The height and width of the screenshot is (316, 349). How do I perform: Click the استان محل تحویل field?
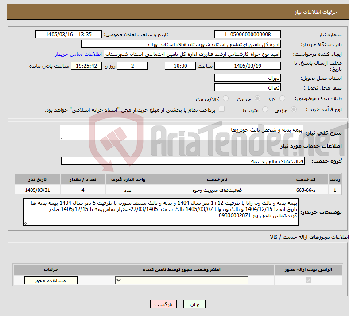pos(247,78)
